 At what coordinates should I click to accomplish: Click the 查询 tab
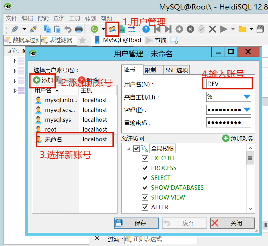[156, 40]
